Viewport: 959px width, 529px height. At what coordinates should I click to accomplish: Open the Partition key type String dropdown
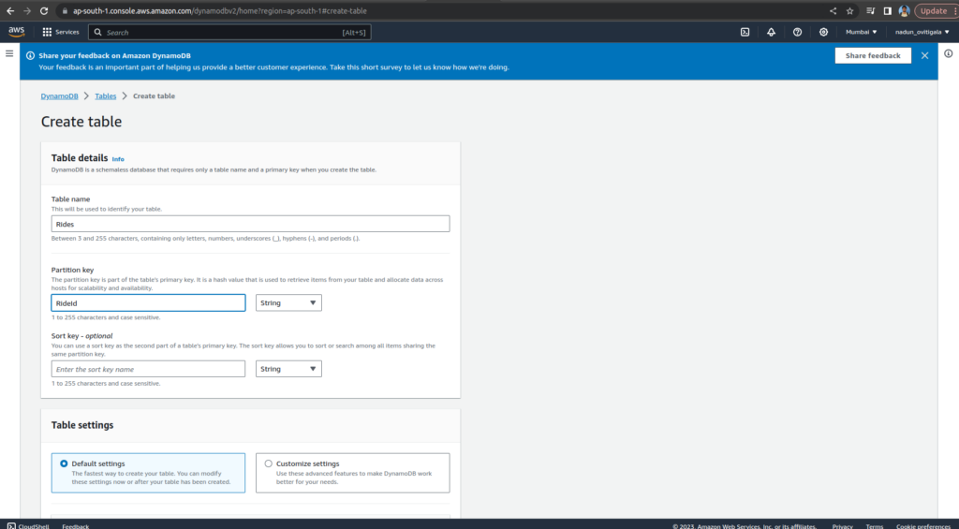click(x=288, y=302)
